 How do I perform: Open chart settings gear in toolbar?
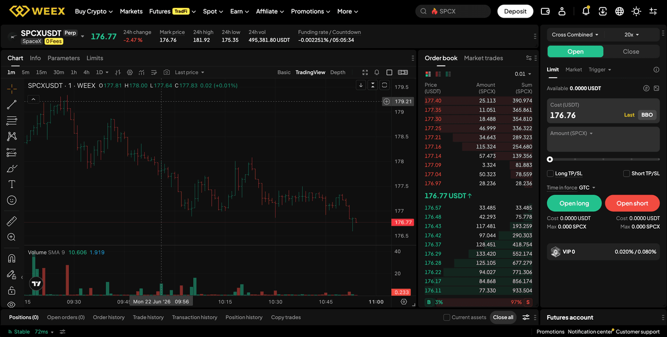(x=130, y=72)
